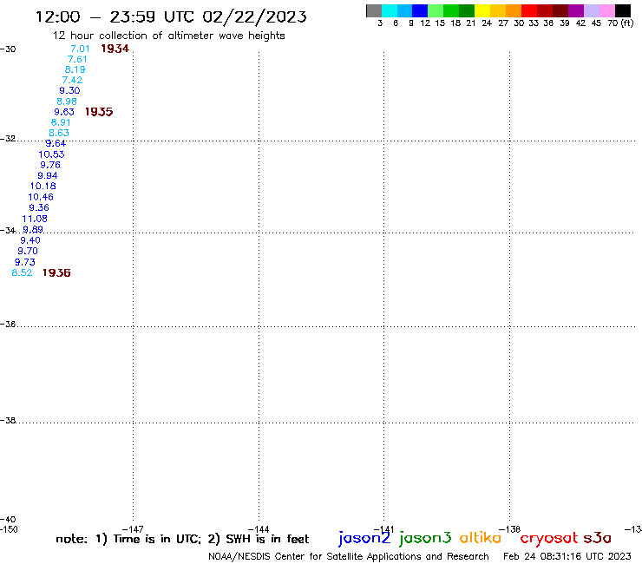Select the purple swatch in the color scale
Screen dimensions: 642x564
pyautogui.click(x=576, y=10)
